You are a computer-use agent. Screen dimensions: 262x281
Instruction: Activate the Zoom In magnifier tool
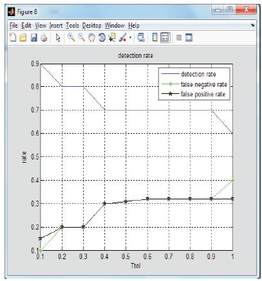click(71, 37)
